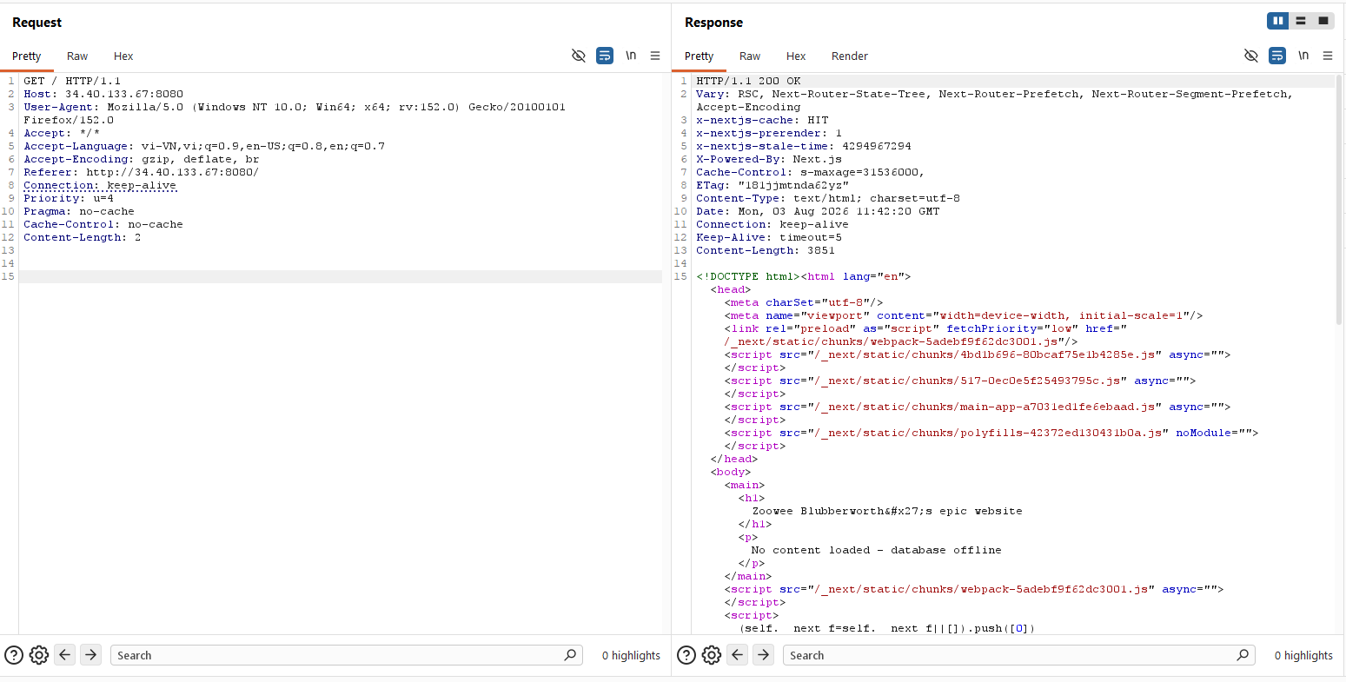Toggle hidden characters eye icon in Response
Image resolution: width=1346 pixels, height=682 pixels.
[x=1251, y=56]
